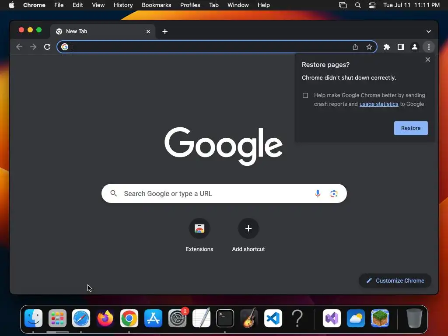Screen dimensions: 448x336
Task: Launch GarageBand from the Dock
Action: 249,318
